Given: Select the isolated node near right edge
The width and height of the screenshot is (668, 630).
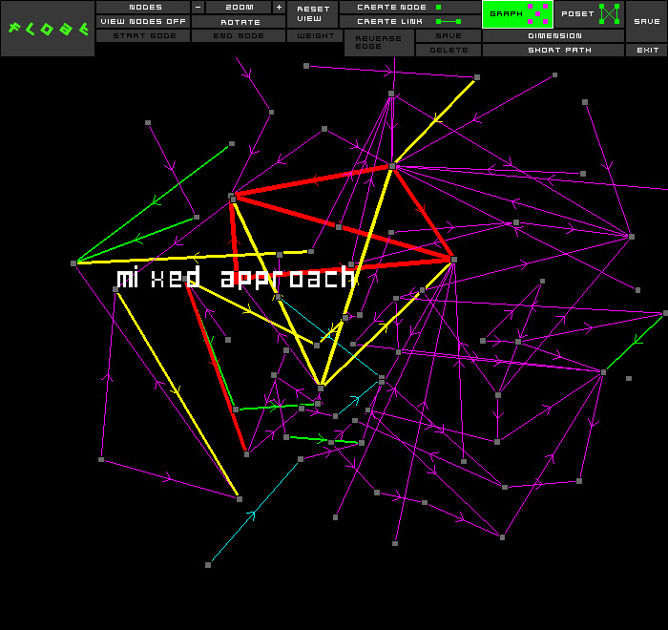Looking at the screenshot, I should [x=629, y=378].
